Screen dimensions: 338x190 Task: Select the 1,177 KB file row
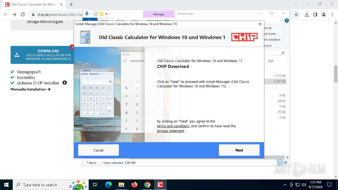276,76
